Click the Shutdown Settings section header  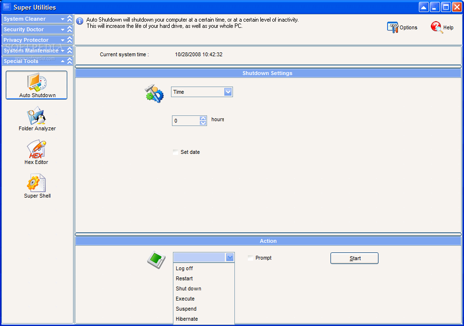[x=268, y=73]
